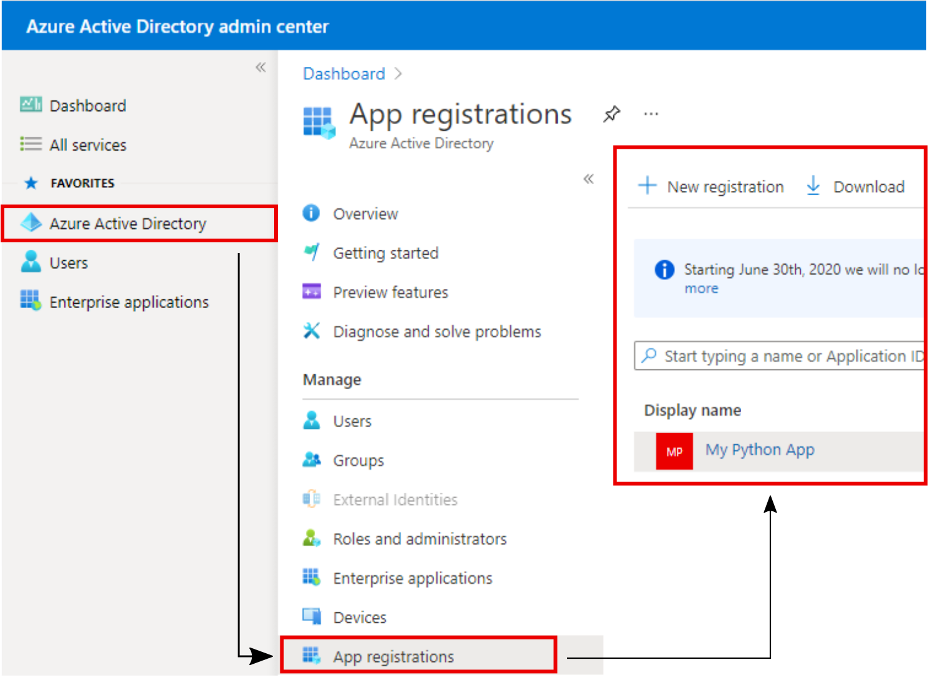Collapse the left favorites sidebar
The image size is (931, 678).
(261, 67)
